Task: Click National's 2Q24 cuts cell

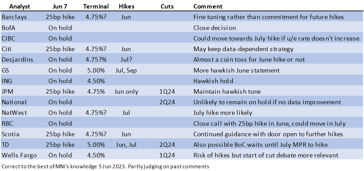Action: tap(166, 102)
